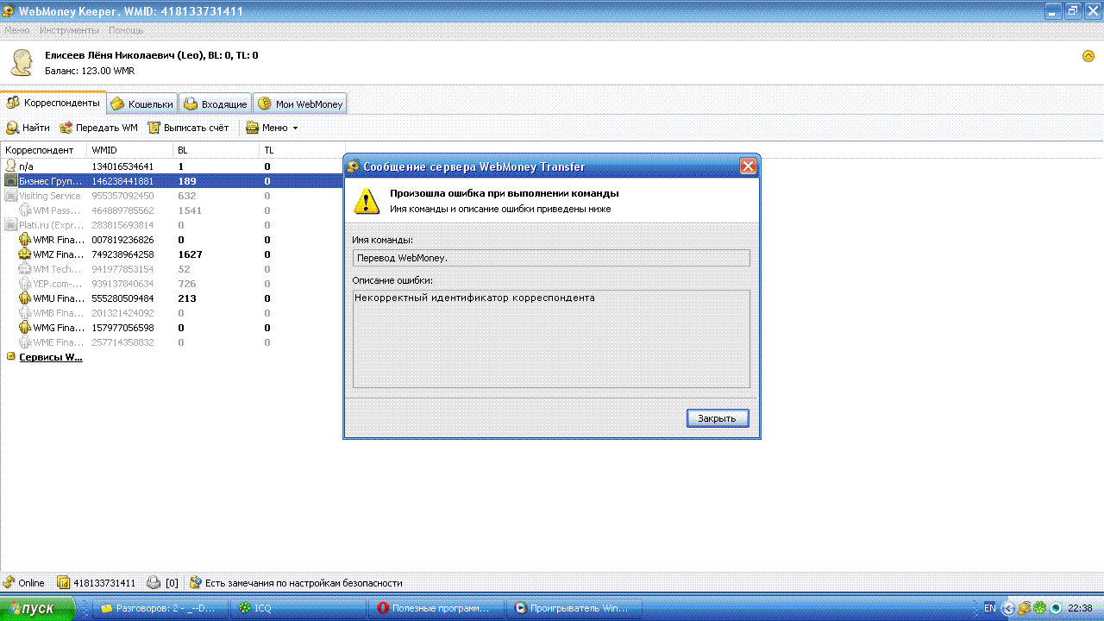Sort by the BL column header
Image resolution: width=1104 pixels, height=621 pixels.
(216, 150)
